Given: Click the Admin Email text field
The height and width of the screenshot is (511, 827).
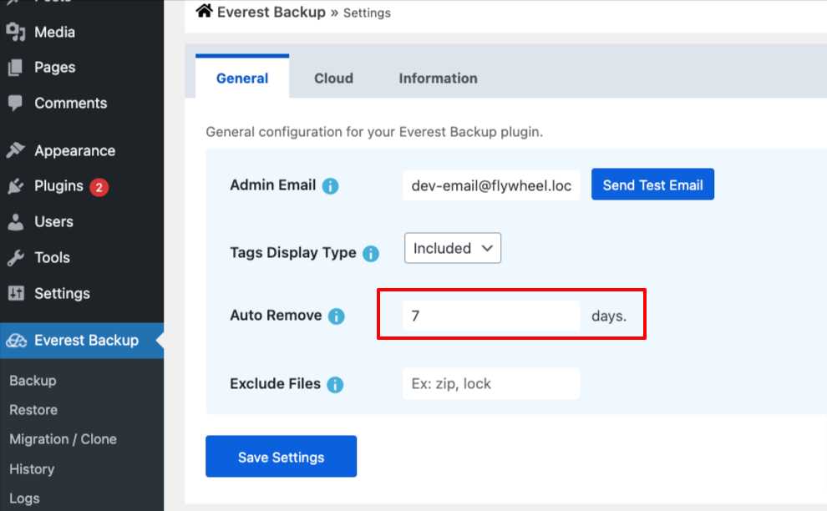Looking at the screenshot, I should pyautogui.click(x=490, y=185).
